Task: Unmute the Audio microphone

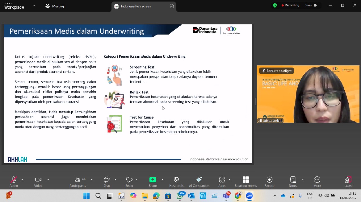Action: tap(14, 182)
